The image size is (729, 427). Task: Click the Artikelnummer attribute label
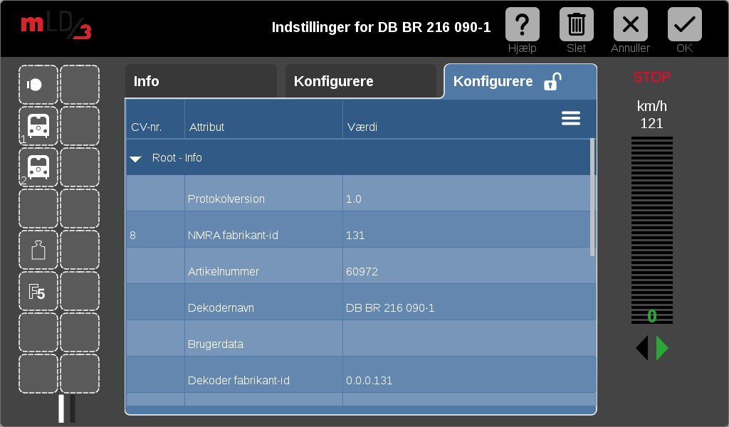click(223, 271)
